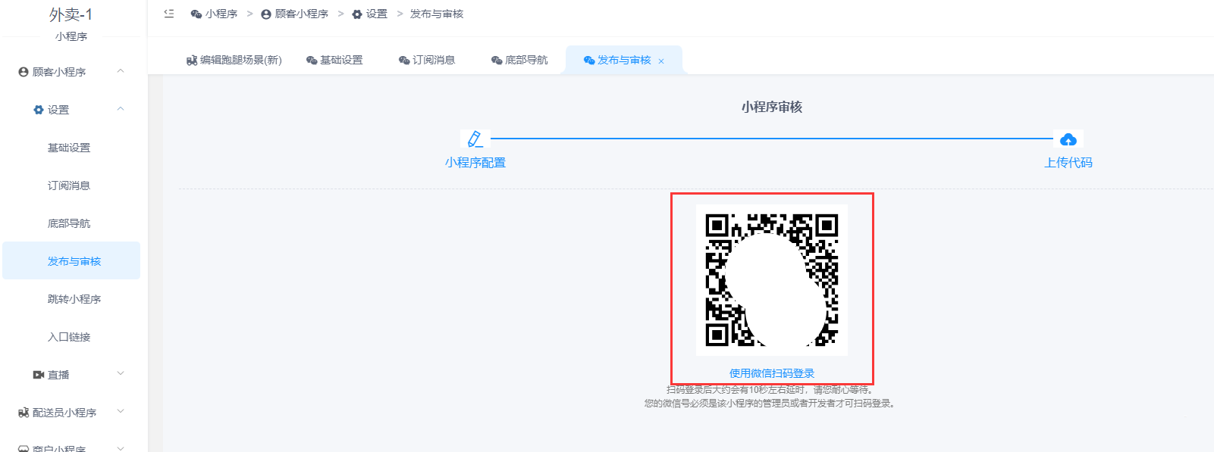
Task: Click the 外卖-1 title in sidebar
Action: [71, 14]
